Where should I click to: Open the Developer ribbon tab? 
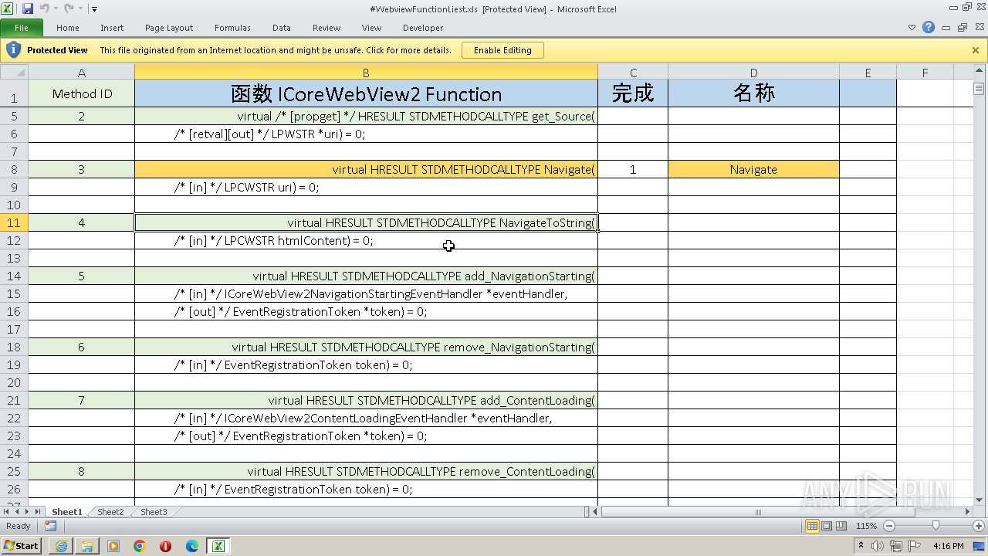point(423,28)
